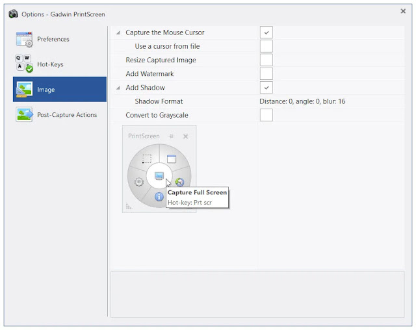Click the empty description box at bottom
Image resolution: width=416 pixels, height=330 pixels.
point(257,294)
